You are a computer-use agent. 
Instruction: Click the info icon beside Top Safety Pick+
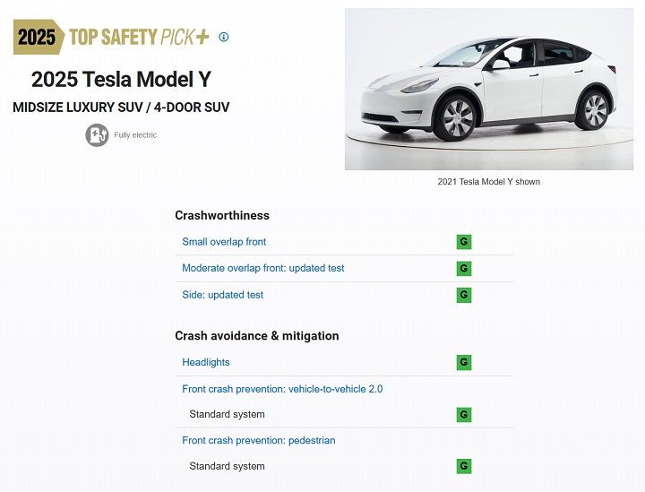(x=223, y=37)
